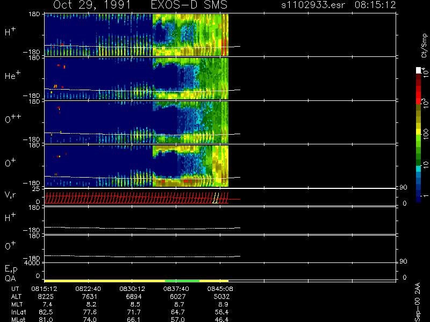Click the vertical 'Sep-00 2AA' stamp
Image resolution: width=430 pixels, height=322 pixels.
tap(418, 302)
